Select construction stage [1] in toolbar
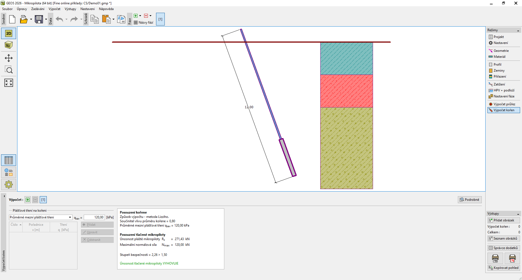 point(160,19)
